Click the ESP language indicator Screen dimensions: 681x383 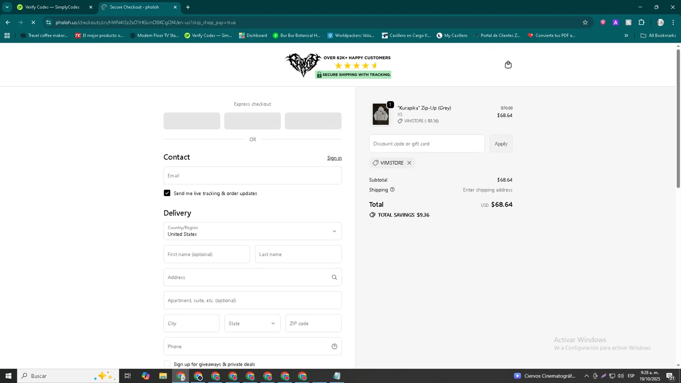631,376
